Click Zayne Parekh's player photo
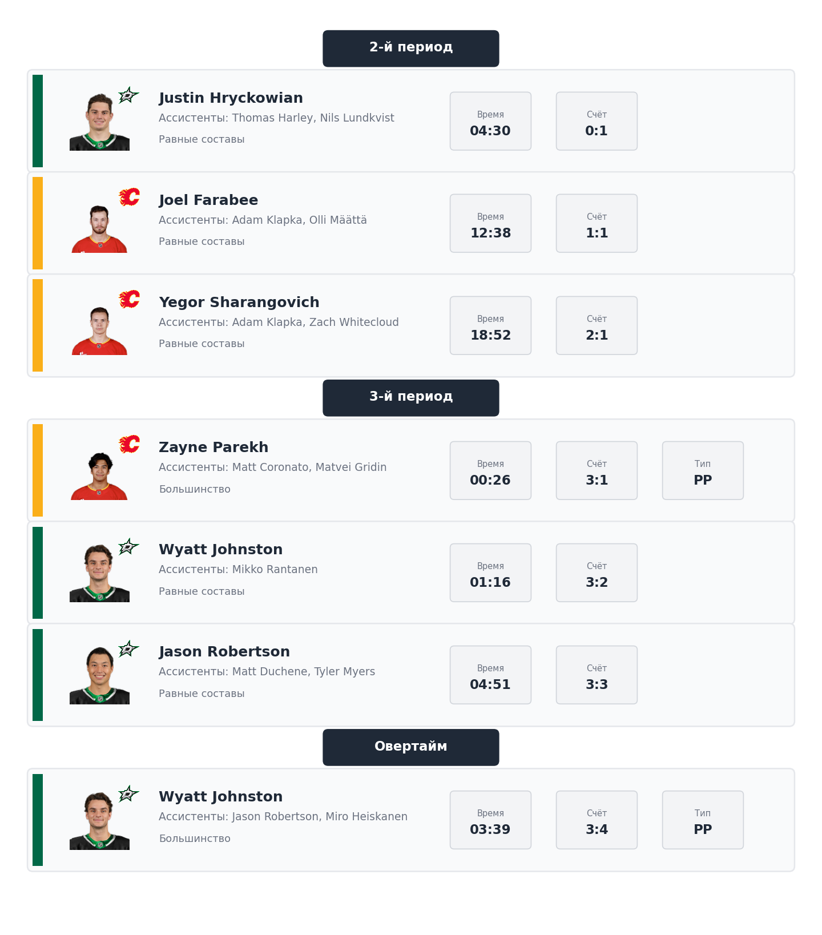 pos(99,475)
